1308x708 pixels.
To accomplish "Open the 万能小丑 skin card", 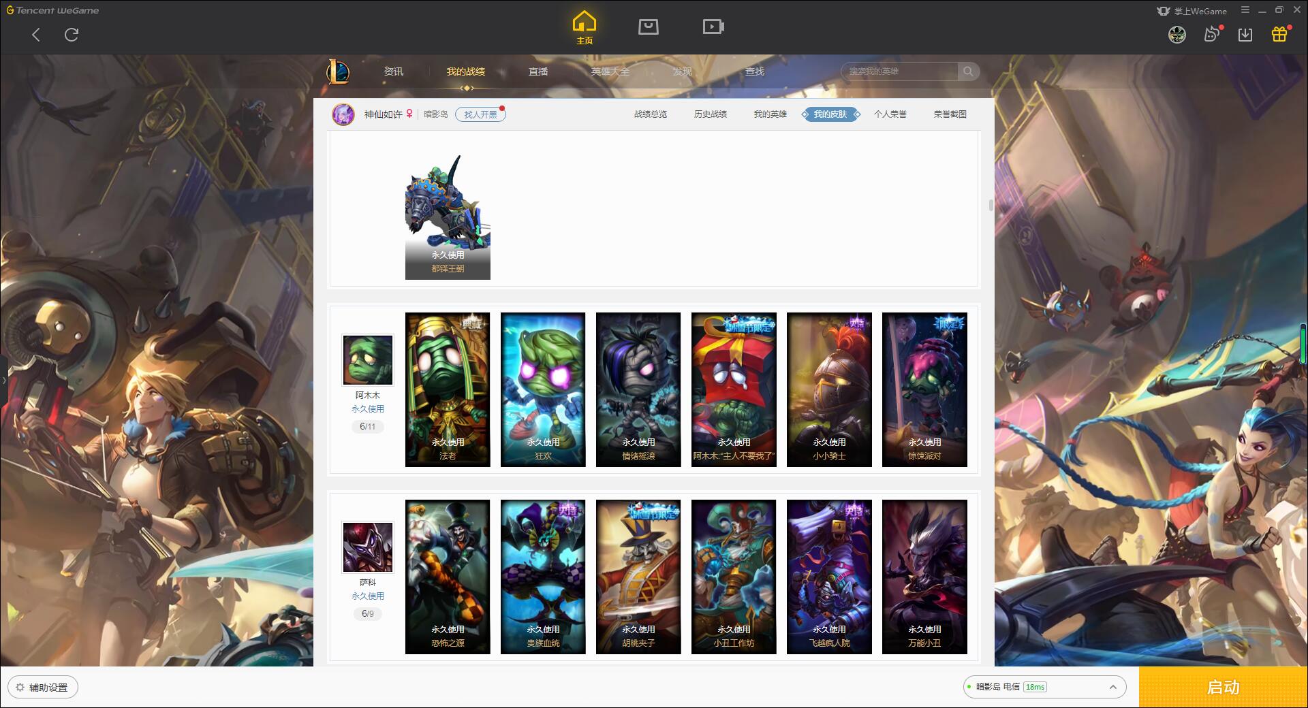I will pos(924,577).
